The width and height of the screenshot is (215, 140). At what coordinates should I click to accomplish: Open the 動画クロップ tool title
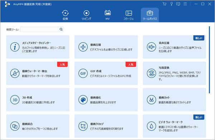97,124
